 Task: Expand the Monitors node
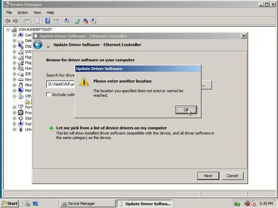click(14, 90)
